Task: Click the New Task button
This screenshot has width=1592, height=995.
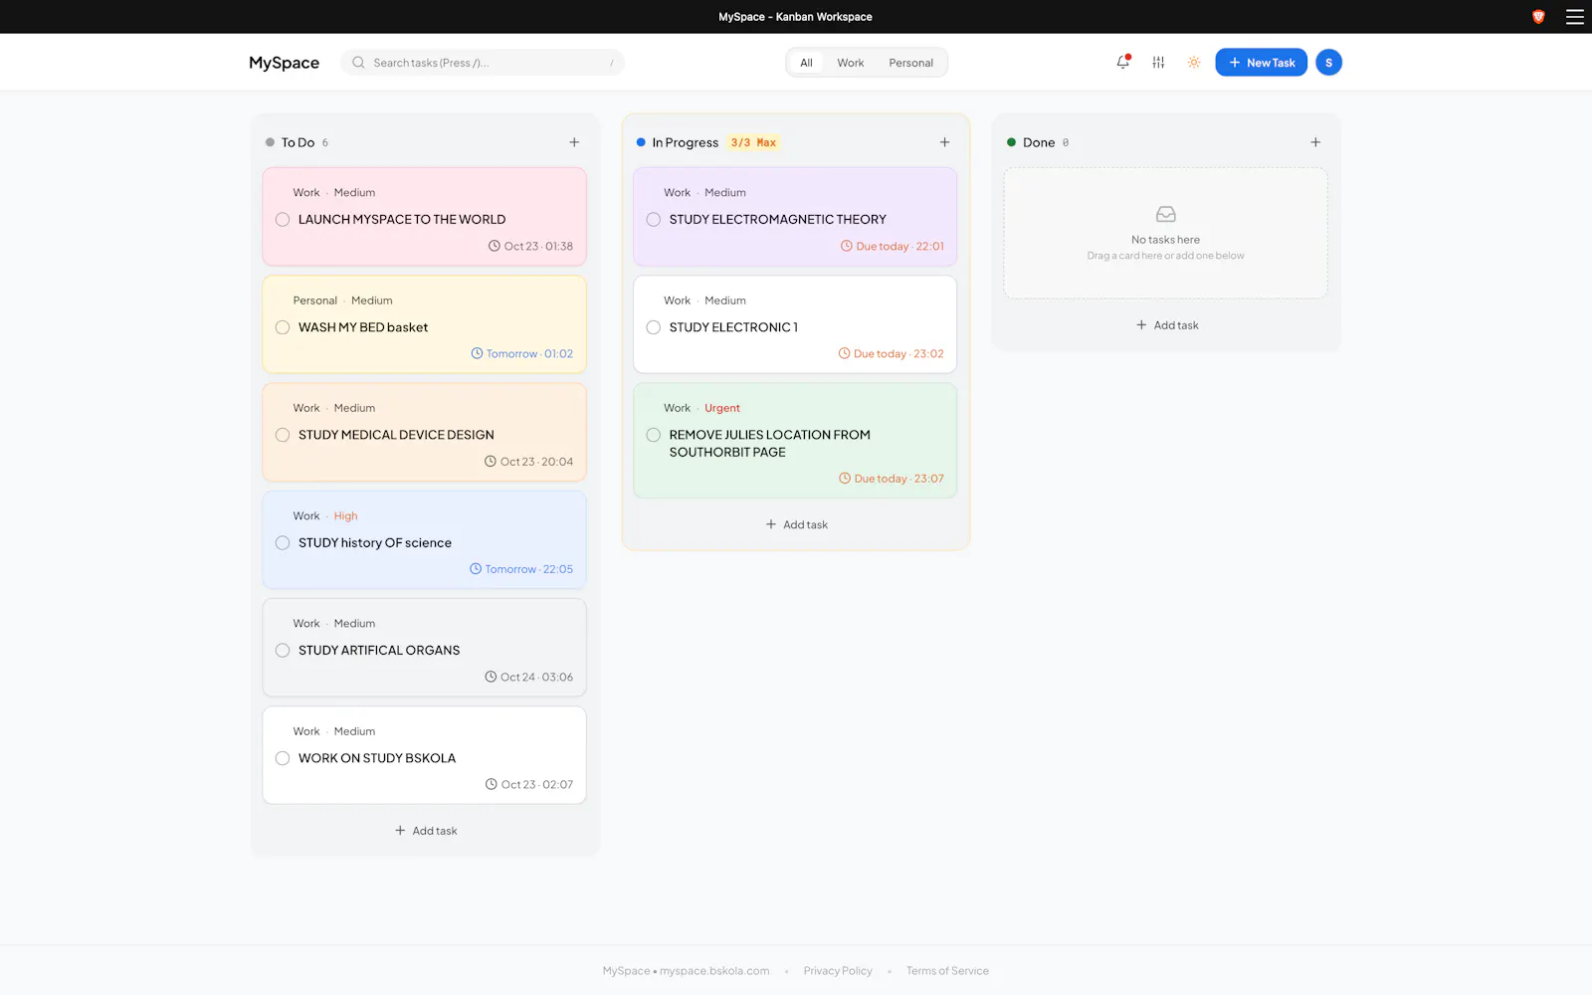Action: pos(1261,62)
